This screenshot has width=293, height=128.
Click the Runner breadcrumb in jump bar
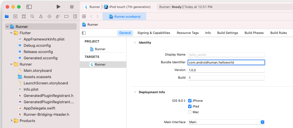90,25
